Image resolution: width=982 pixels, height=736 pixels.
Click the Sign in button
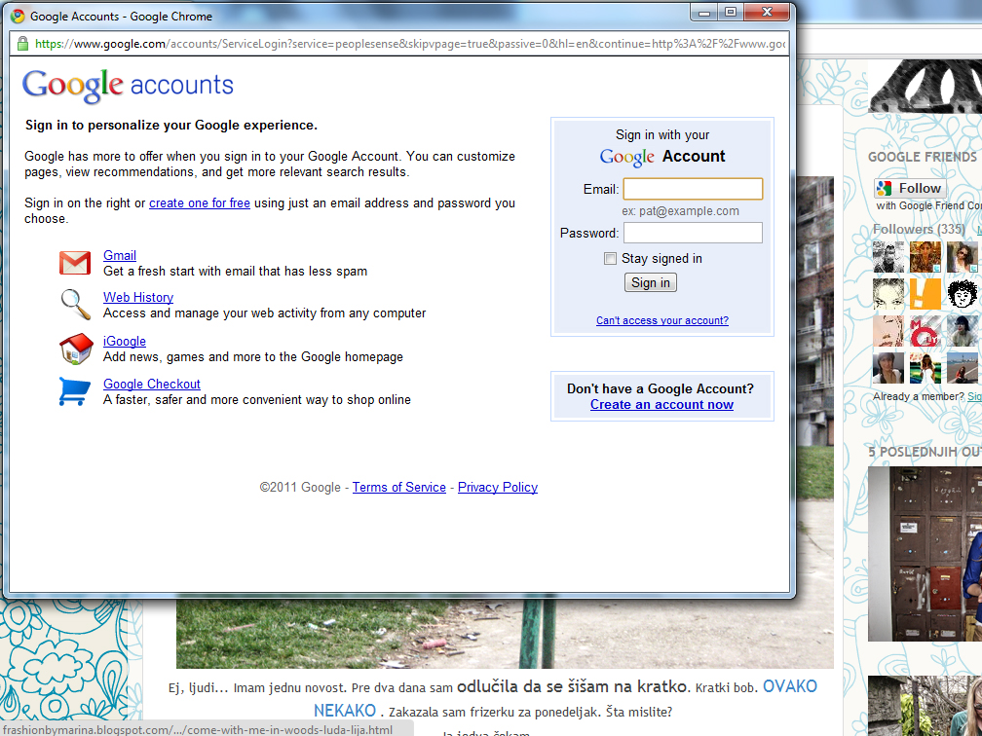(650, 283)
